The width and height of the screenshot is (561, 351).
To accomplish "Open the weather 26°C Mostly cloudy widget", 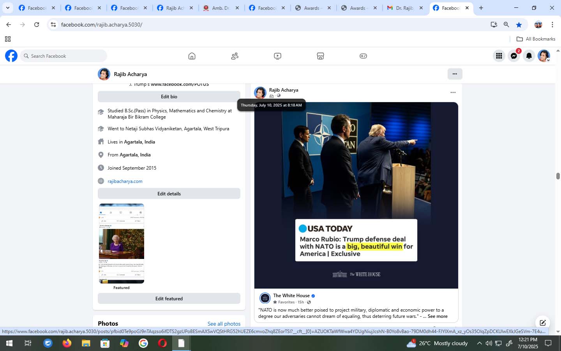I will coord(437,343).
